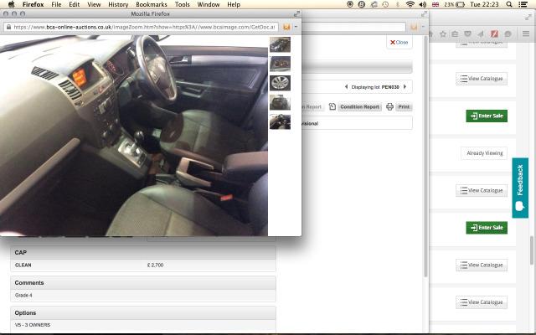Click the British flag input source icon
Screen dimensions: 536x335
pyautogui.click(x=435, y=4)
